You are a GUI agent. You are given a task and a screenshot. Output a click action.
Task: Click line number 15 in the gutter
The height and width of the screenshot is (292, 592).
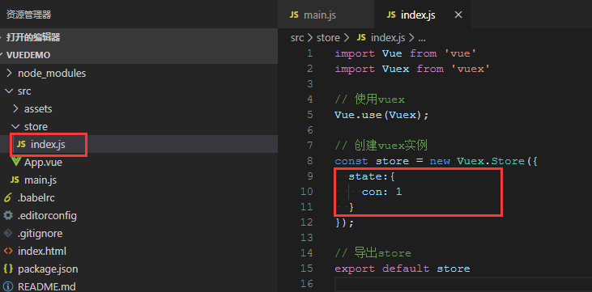(307, 269)
